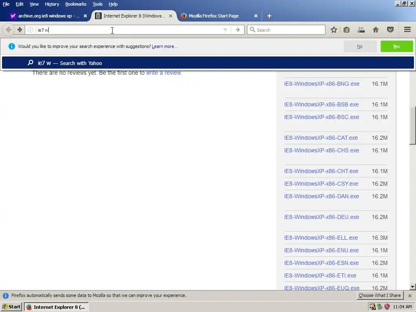Open the downloads toolbar icon
The height and width of the screenshot is (312, 416).
(361, 30)
